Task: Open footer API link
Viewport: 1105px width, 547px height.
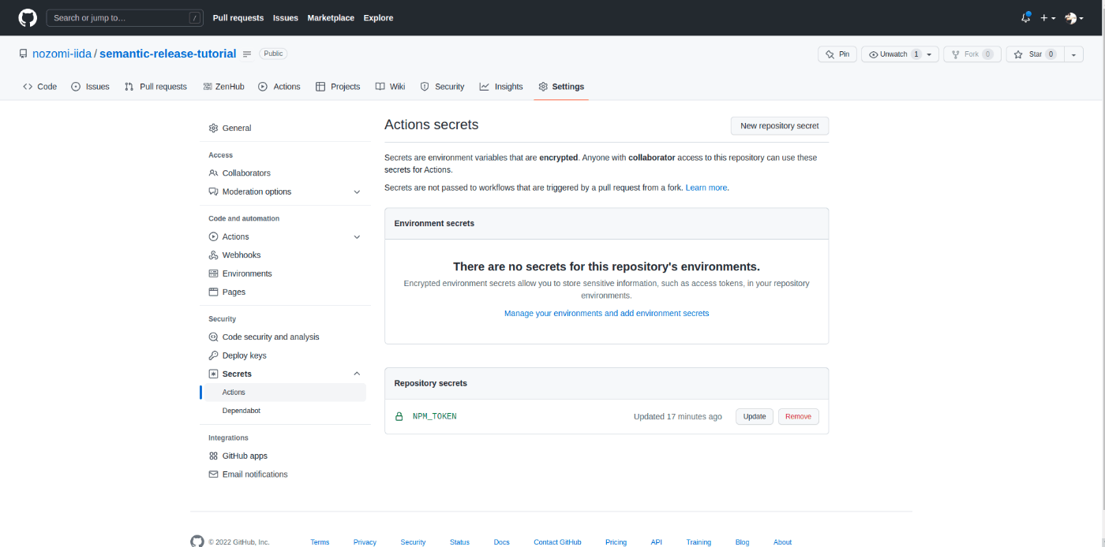Action: point(657,542)
